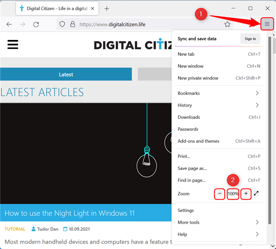Viewport: 276px width, 249px height.
Task: Maximize the Firefox window
Action: point(250,8)
